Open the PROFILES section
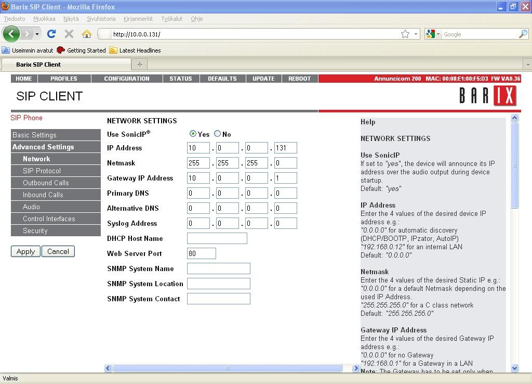The image size is (532, 384). click(64, 79)
